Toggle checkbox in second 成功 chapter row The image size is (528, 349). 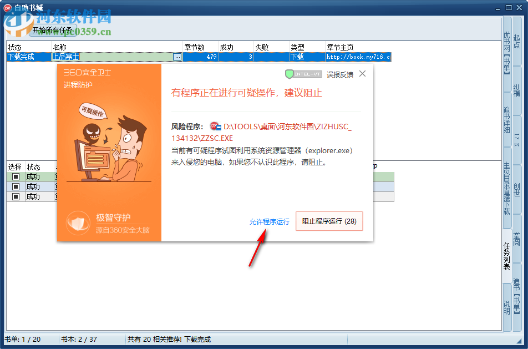[16, 186]
